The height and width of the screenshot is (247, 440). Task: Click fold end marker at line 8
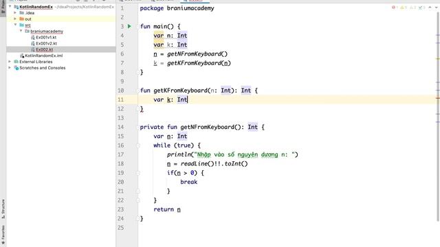[138, 72]
